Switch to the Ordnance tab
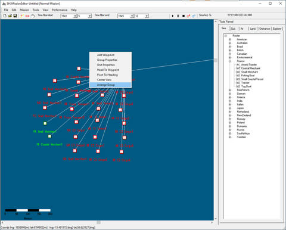Viewport: 286px width, 230px height. point(265,29)
